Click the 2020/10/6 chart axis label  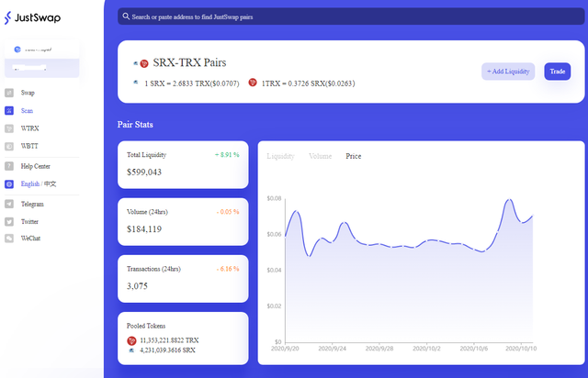click(474, 349)
